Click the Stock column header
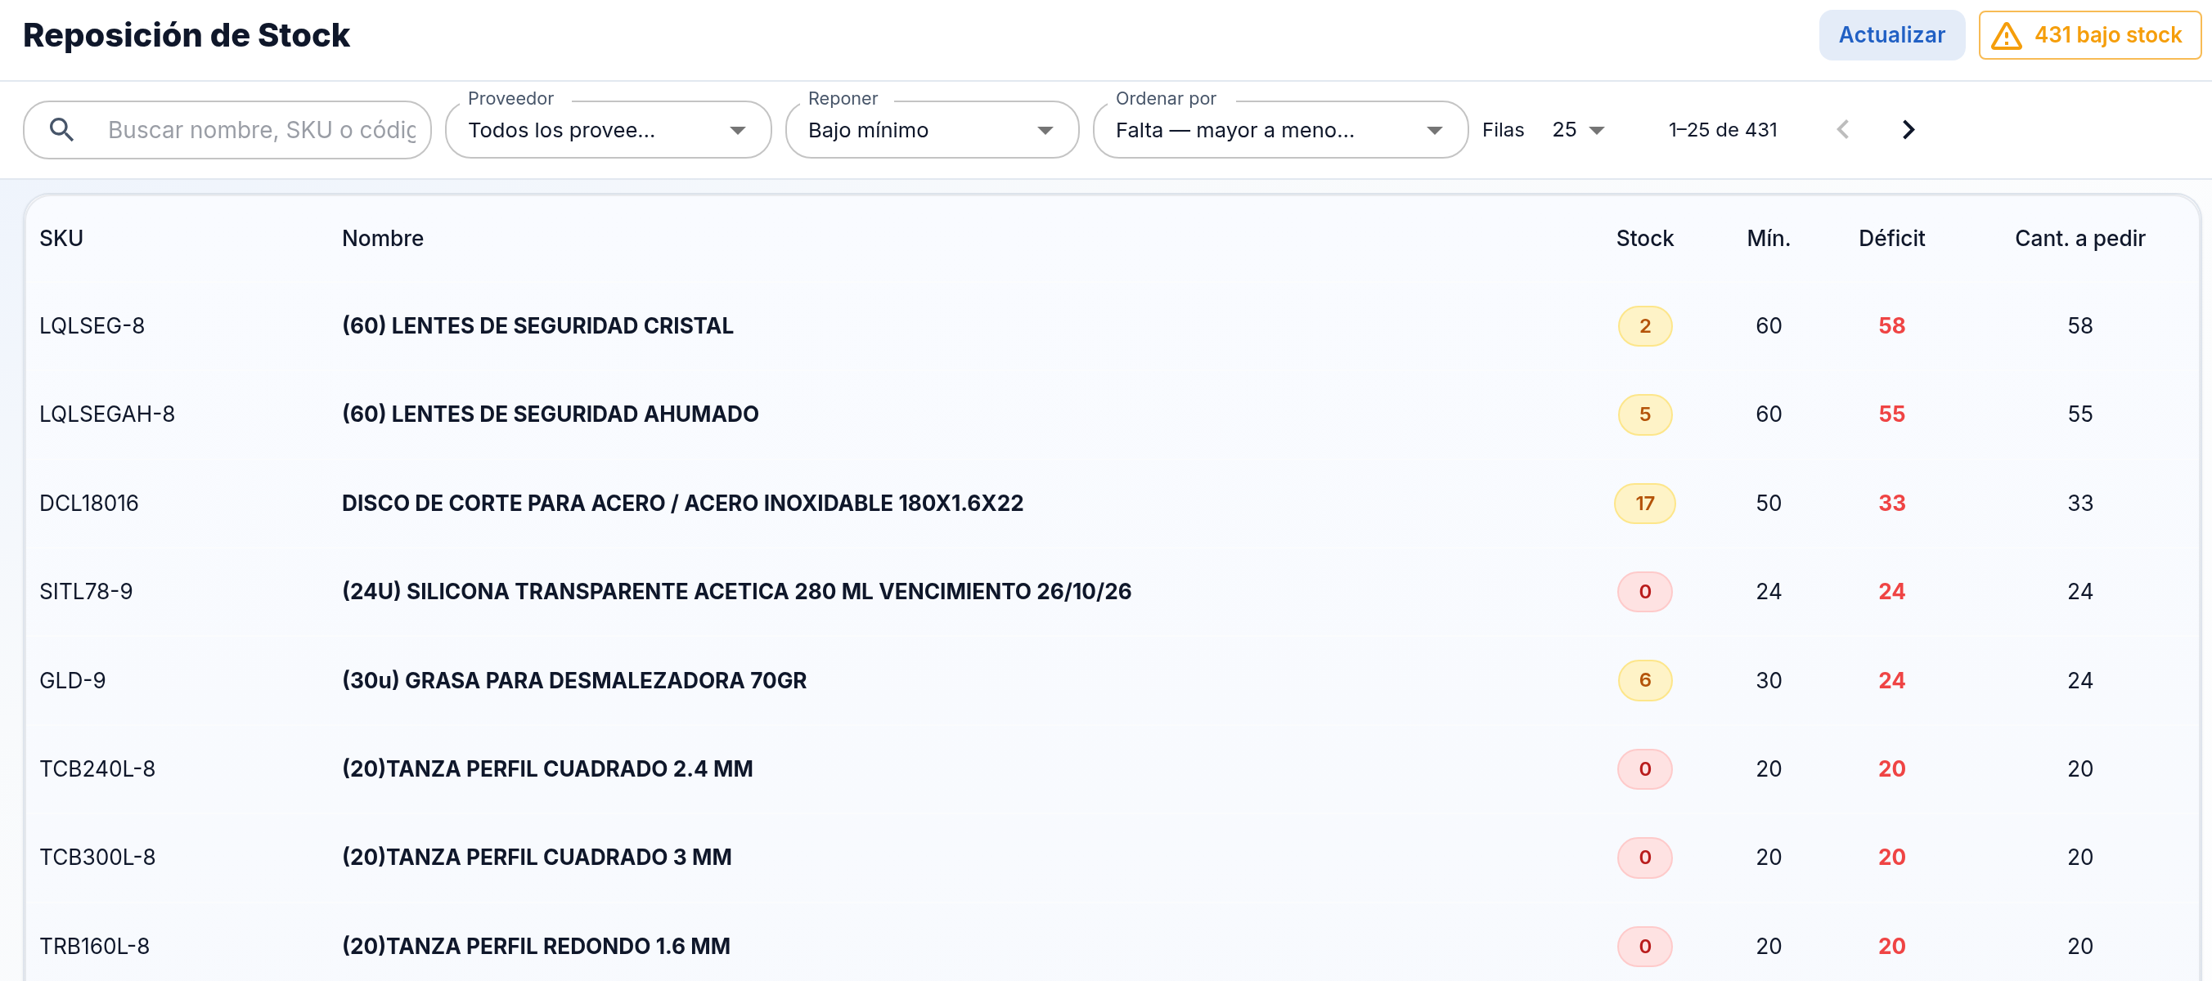This screenshot has width=2212, height=981. pos(1644,238)
